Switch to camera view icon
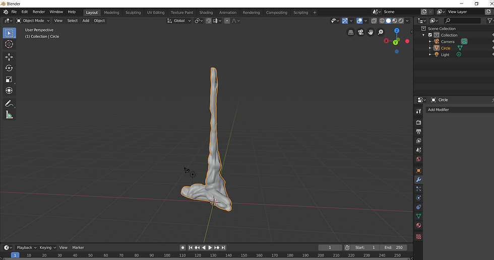 (x=361, y=32)
